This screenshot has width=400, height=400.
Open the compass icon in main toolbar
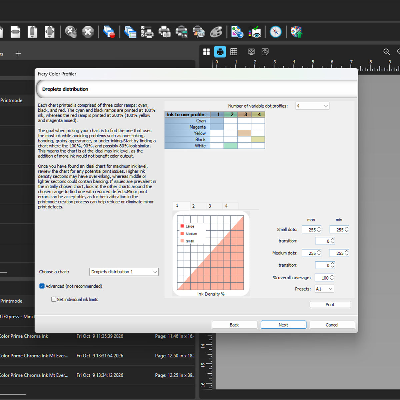tap(276, 32)
